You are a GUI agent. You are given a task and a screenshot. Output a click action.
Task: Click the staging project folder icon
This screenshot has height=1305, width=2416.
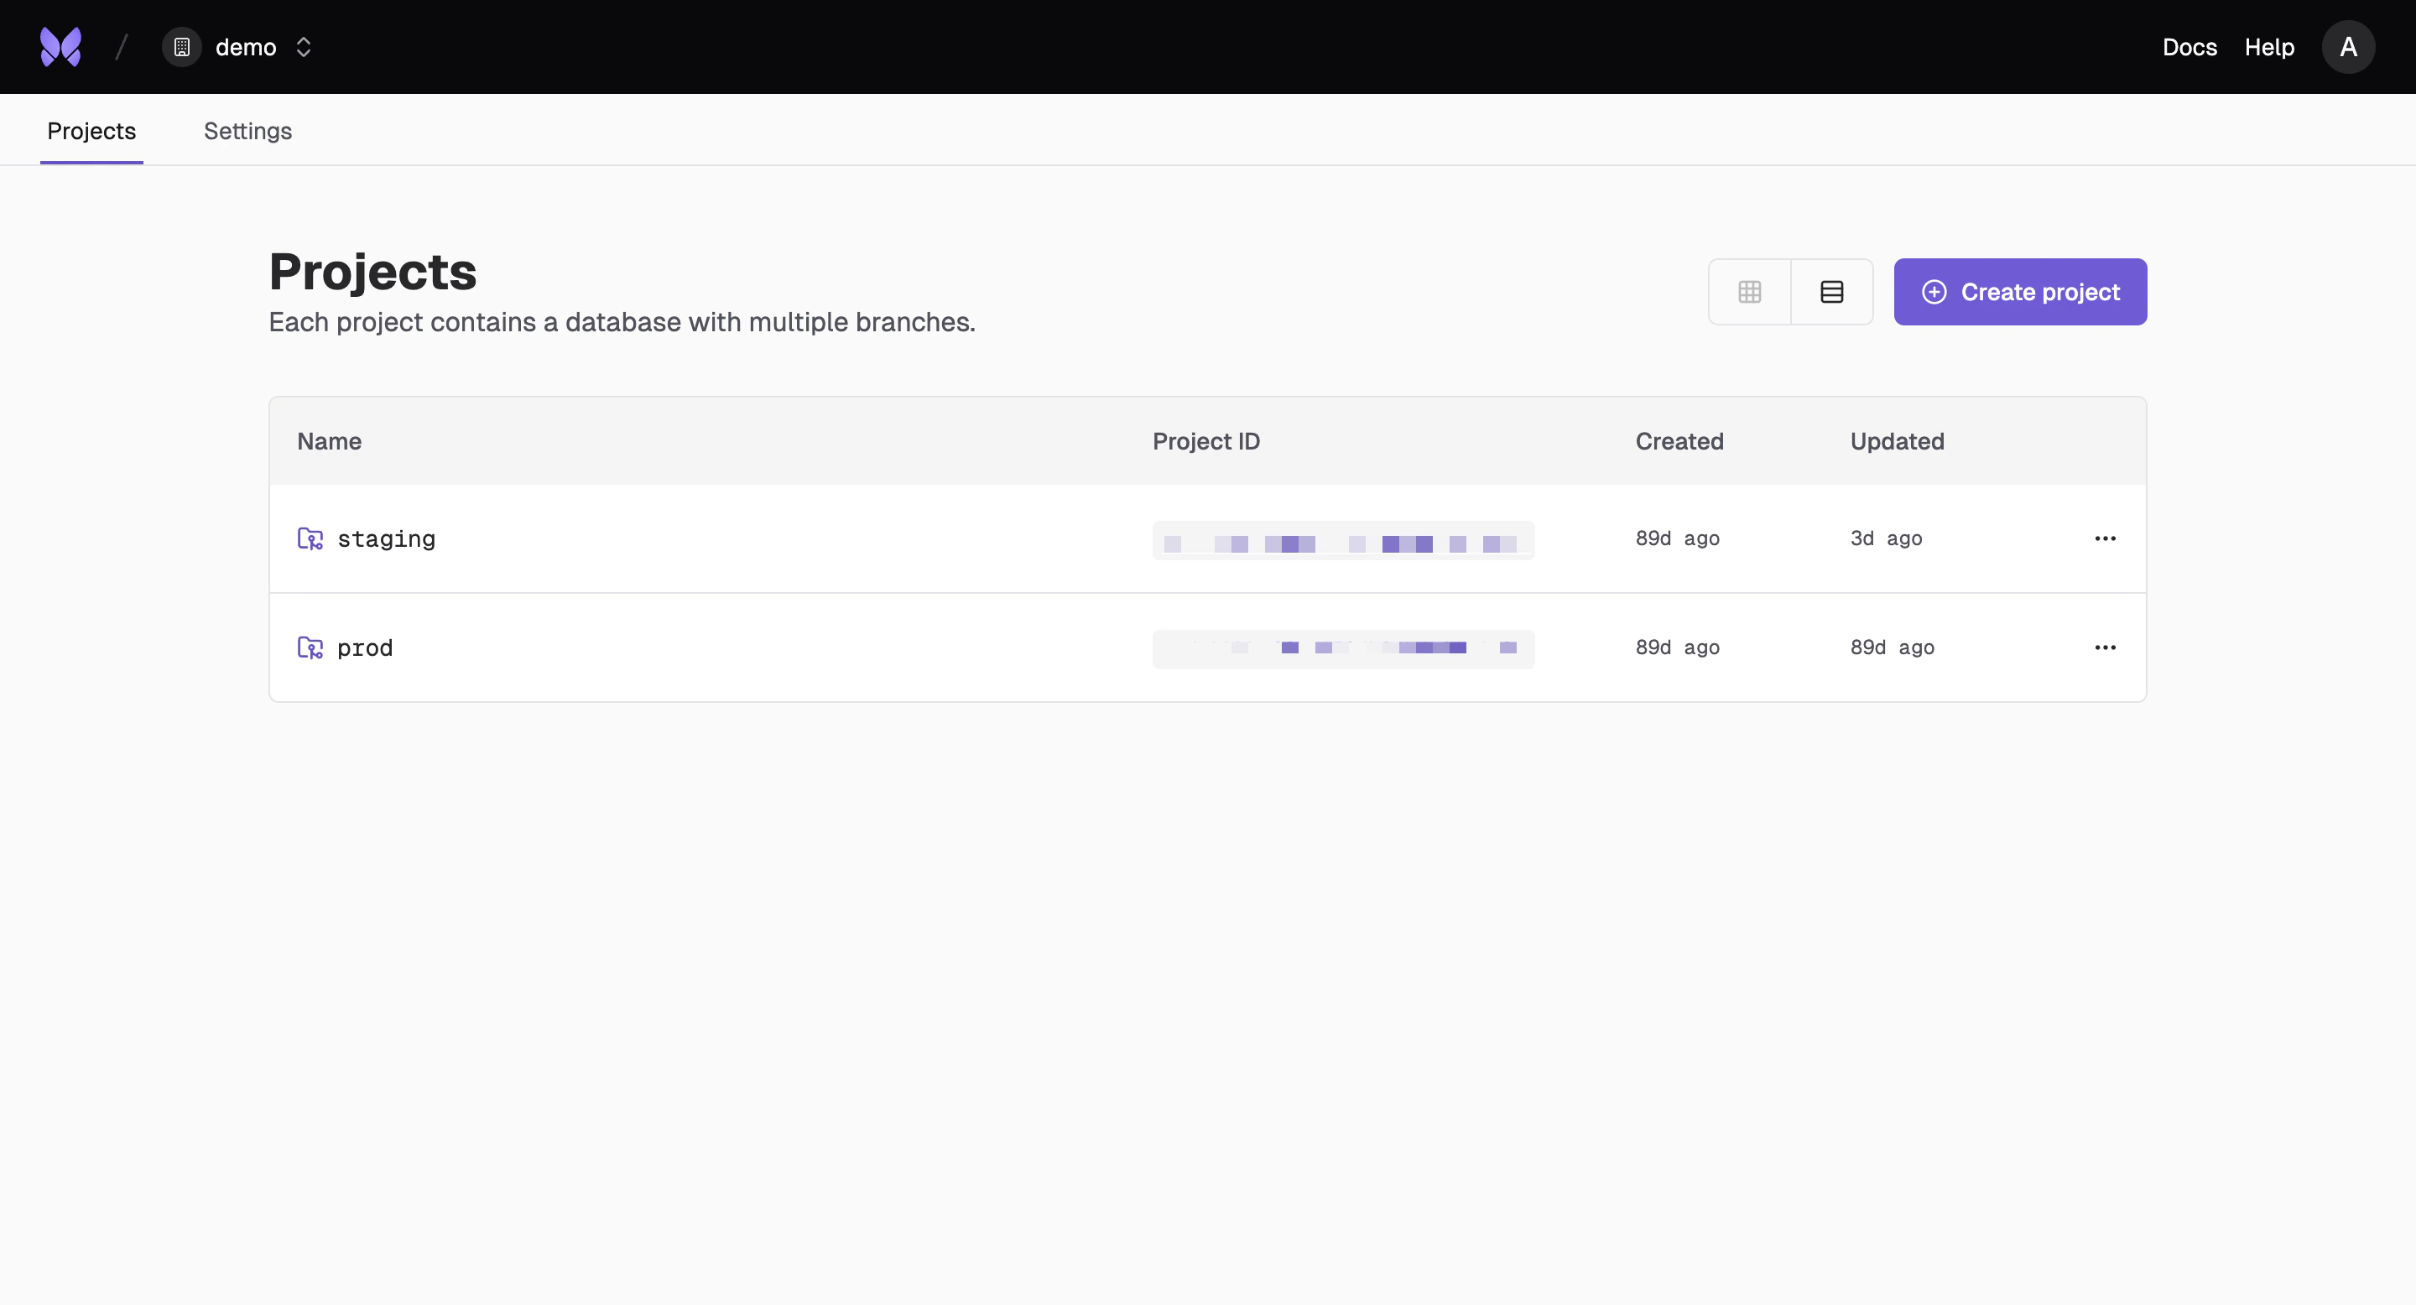[309, 539]
